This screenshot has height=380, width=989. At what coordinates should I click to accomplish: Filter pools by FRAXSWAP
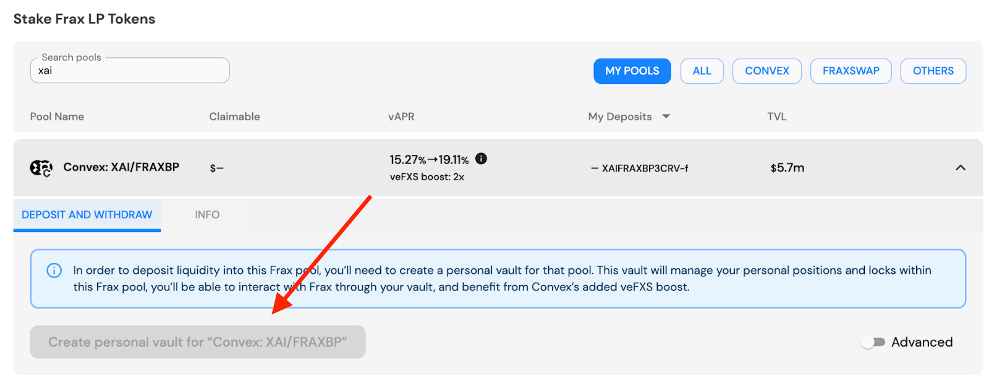click(x=851, y=71)
